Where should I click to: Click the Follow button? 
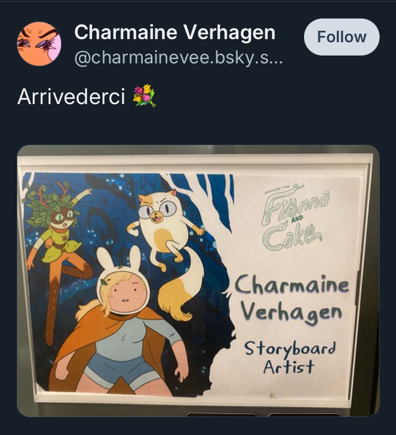point(342,37)
